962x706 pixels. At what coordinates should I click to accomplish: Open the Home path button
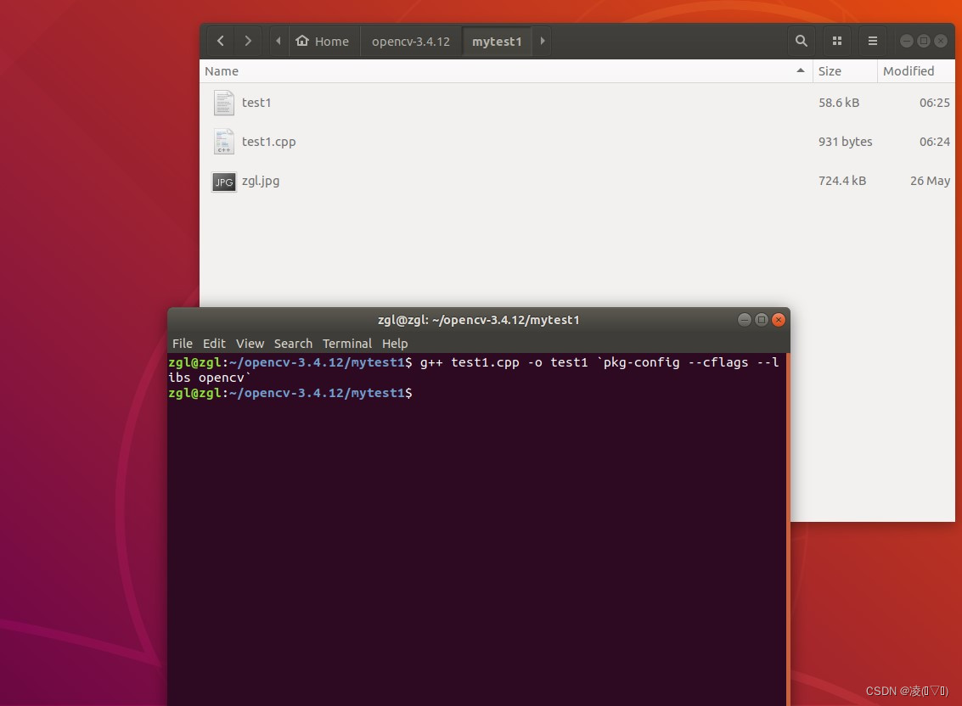click(323, 41)
